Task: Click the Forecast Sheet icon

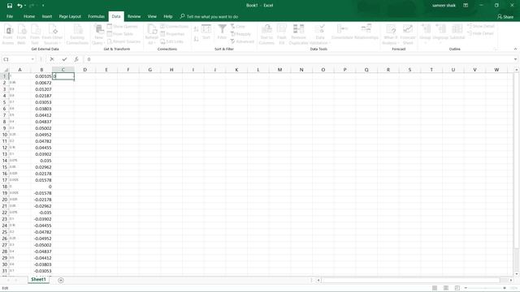Action: click(408, 34)
